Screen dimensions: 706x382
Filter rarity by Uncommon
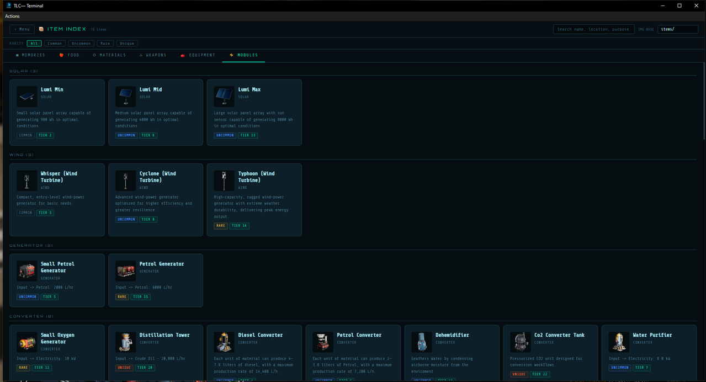click(x=81, y=44)
